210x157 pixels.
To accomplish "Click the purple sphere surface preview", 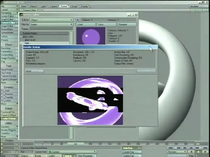I will (91, 36).
